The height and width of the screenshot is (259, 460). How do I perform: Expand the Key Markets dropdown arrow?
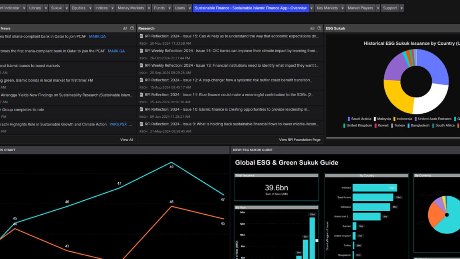point(342,8)
